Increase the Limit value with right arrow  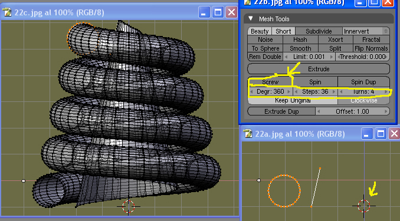tap(332, 57)
